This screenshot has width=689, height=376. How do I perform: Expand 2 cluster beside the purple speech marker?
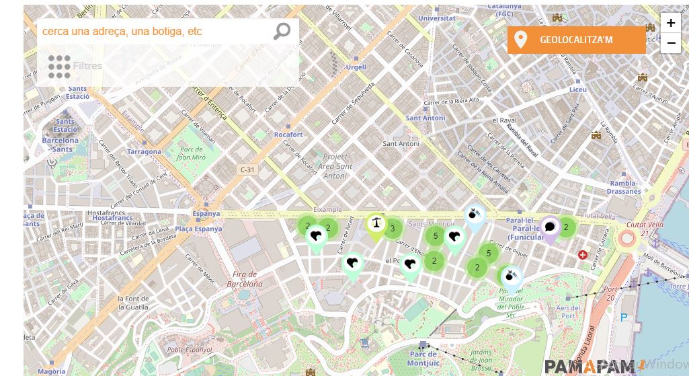(567, 227)
